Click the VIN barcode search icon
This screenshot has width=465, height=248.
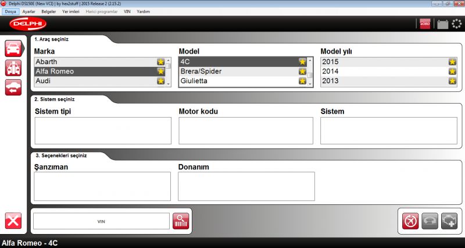(181, 221)
